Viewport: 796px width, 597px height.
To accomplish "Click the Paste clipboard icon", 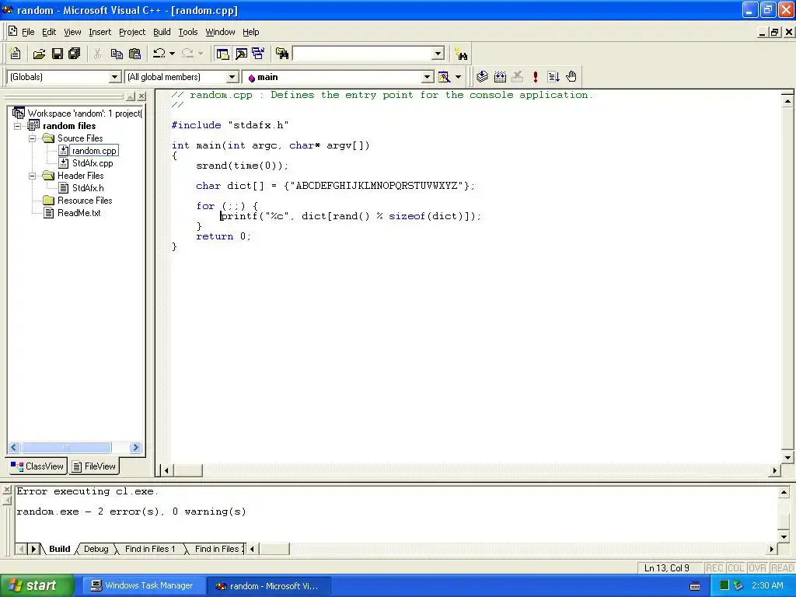I will (x=134, y=54).
